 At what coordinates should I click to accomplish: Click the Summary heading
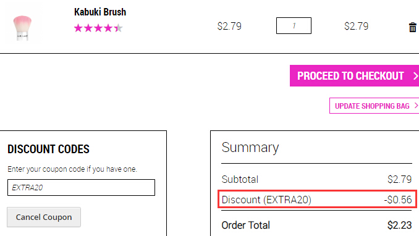coord(250,148)
